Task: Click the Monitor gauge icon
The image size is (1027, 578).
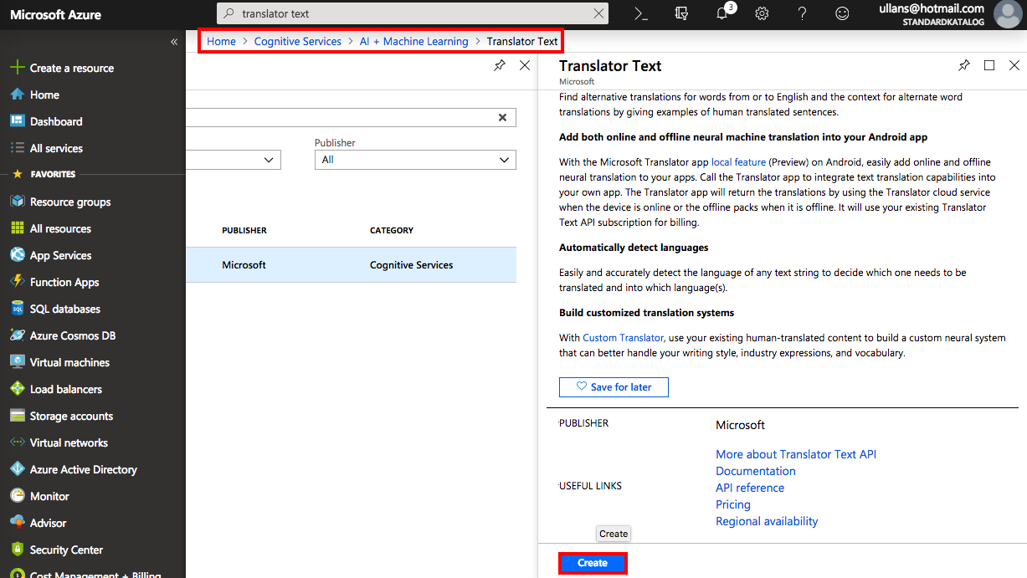Action: click(17, 496)
